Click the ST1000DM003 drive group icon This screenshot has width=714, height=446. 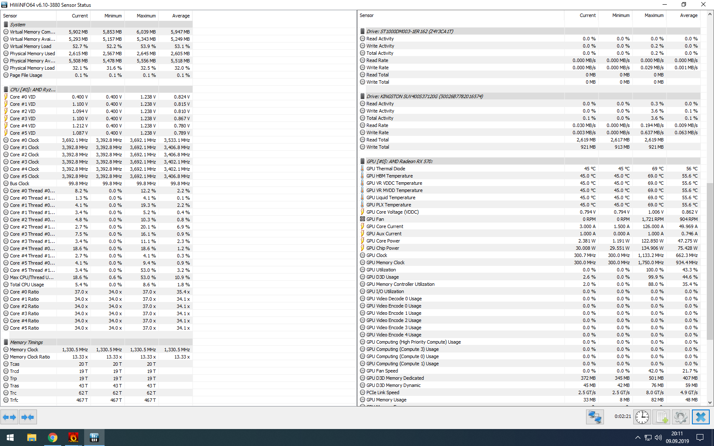coord(363,31)
